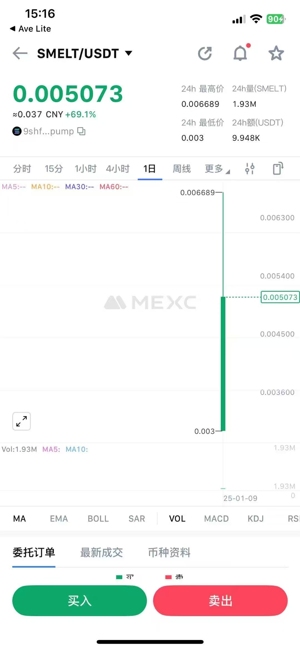Image resolution: width=300 pixels, height=650 pixels.
Task: Open price alert bell icon
Action: click(x=240, y=53)
